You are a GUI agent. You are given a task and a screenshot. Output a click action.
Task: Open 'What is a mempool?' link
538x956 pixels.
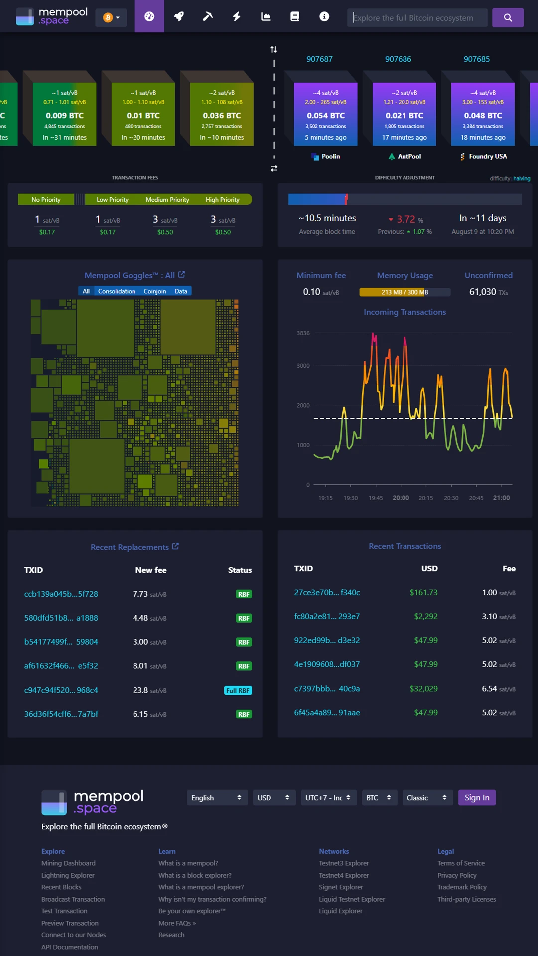[x=188, y=863]
